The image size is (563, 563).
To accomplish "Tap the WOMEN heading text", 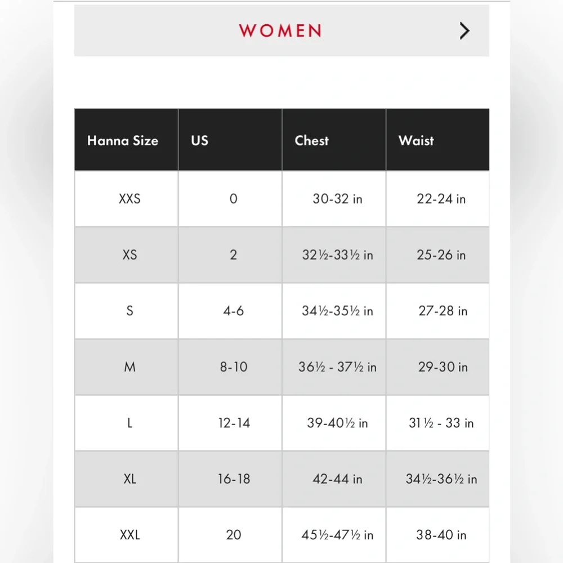I will coord(280,30).
